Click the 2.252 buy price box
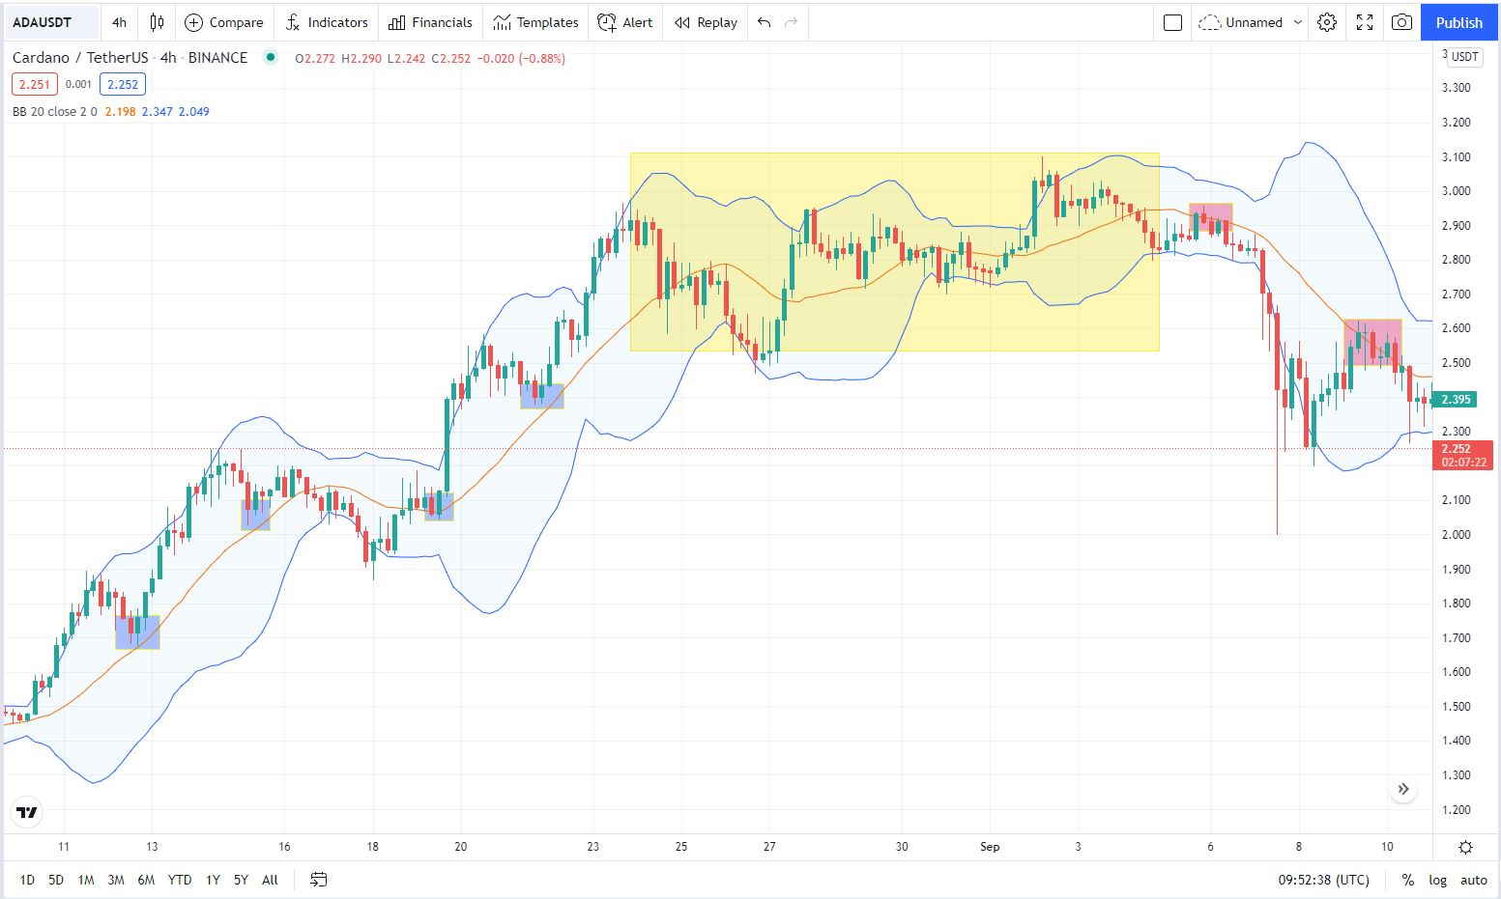Image resolution: width=1501 pixels, height=899 pixels. tap(123, 84)
